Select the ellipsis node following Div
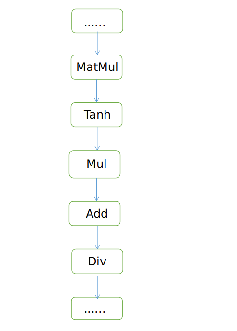Image resolution: width=237 pixels, height=331 pixels. (x=97, y=308)
